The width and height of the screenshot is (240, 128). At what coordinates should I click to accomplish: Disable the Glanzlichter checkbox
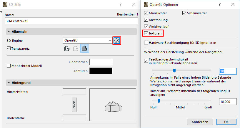[x=146, y=13]
